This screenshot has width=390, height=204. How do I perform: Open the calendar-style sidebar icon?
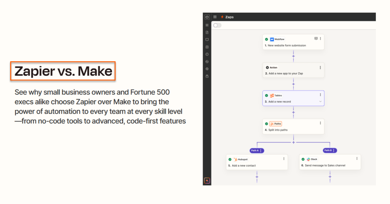(x=207, y=47)
